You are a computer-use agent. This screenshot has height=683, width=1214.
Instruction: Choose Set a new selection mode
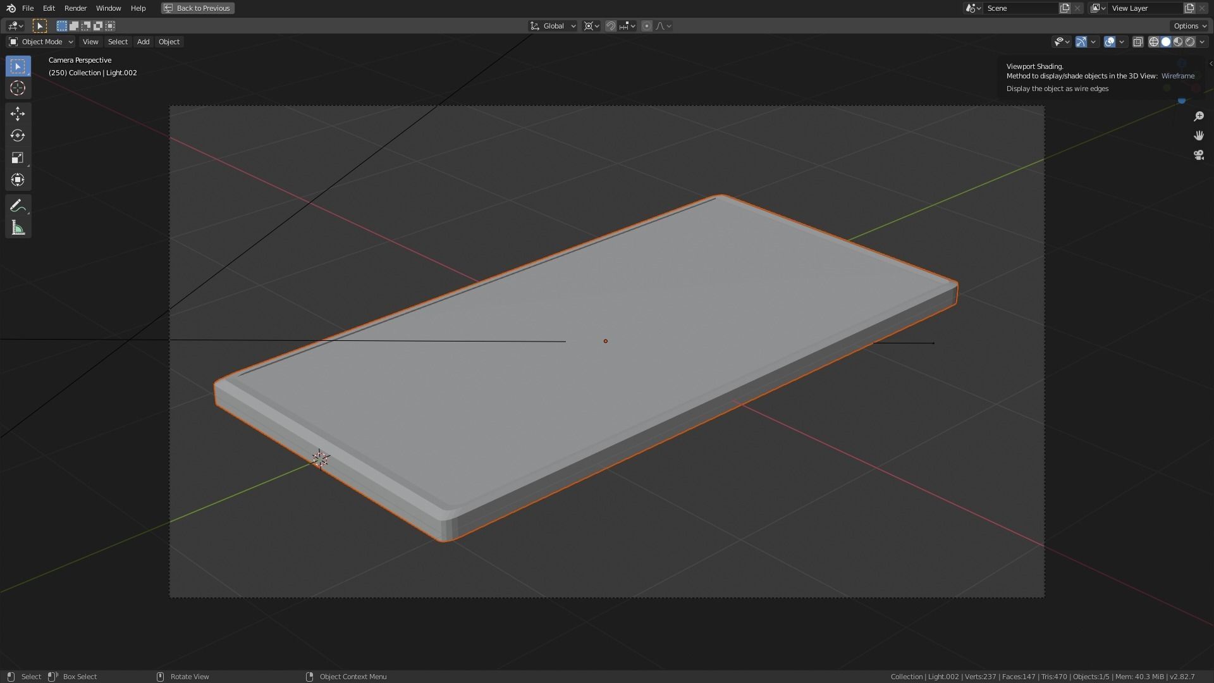click(x=61, y=26)
